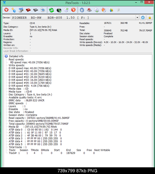Click the blue round button beside device list
The height and width of the screenshot is (174, 155).
(x=143, y=18)
